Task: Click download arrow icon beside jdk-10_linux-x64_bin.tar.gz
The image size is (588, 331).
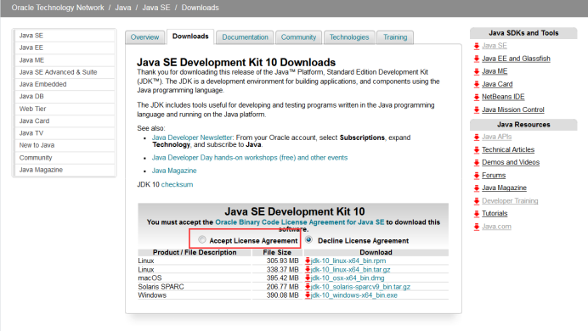Action: click(x=308, y=269)
